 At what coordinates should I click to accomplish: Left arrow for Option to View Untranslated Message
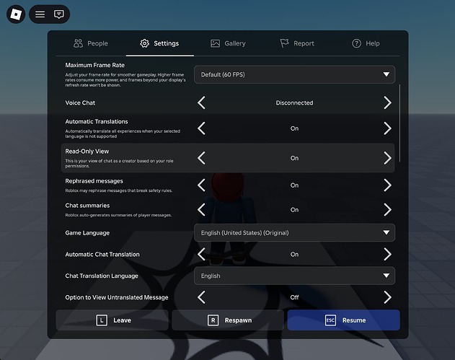coord(201,297)
